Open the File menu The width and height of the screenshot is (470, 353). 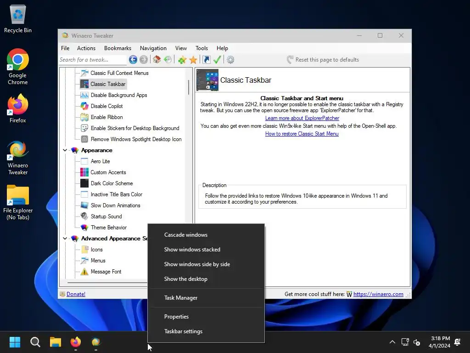tap(65, 48)
